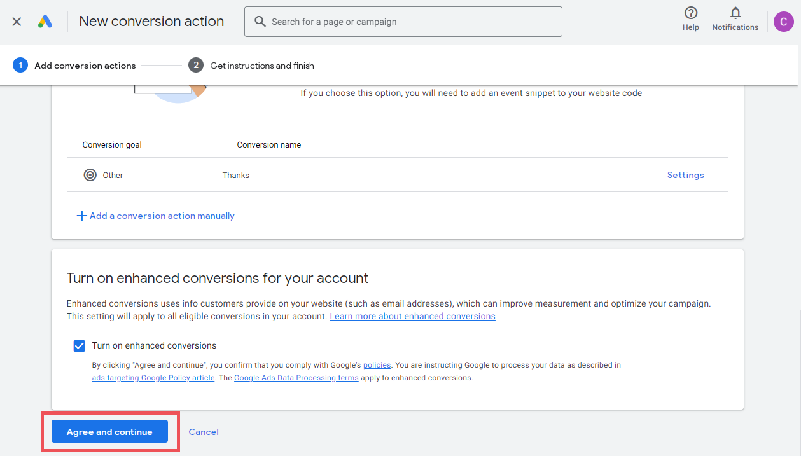The height and width of the screenshot is (456, 801).
Task: Click Add a conversion action manually
Action: 162,216
